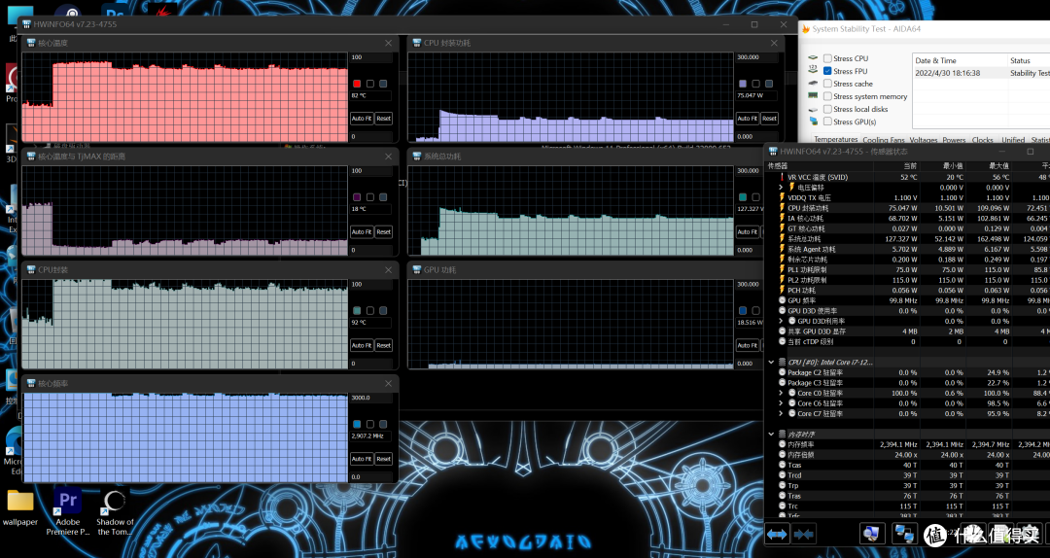Image resolution: width=1050 pixels, height=558 pixels.
Task: Enable the Stress CPU checkbox
Action: pyautogui.click(x=827, y=58)
